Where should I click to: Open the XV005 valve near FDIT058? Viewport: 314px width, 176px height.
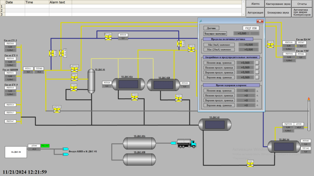[x=270, y=46]
